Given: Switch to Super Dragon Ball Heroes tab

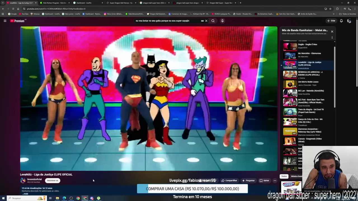Looking at the screenshot, I should point(121,3).
